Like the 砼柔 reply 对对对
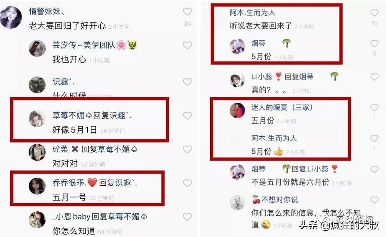Image resolution: width=386 pixels, height=237 pixels. (187, 149)
